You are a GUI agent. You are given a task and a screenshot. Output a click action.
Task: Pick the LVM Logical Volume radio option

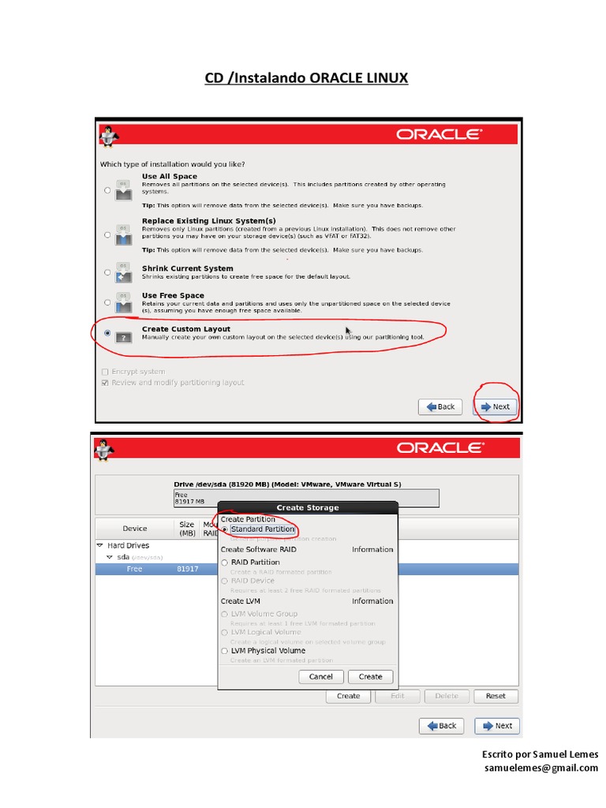click(x=225, y=633)
